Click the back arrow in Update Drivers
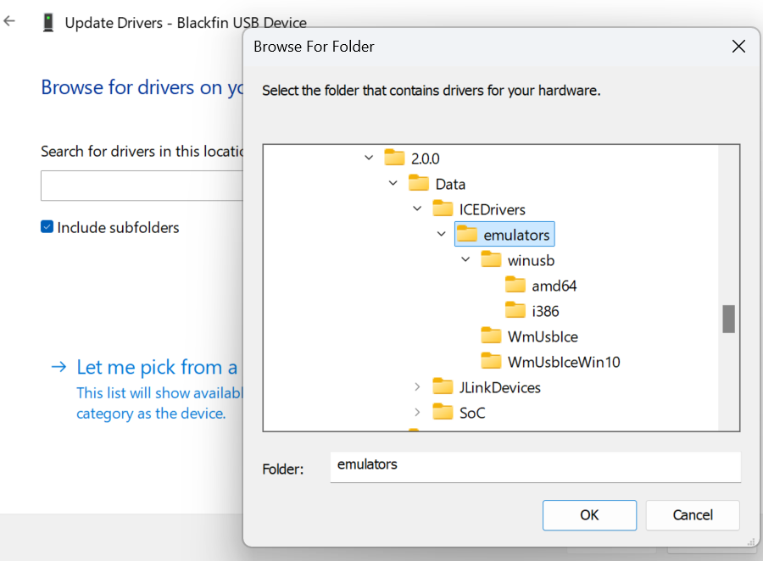Image resolution: width=763 pixels, height=561 pixels. [x=10, y=22]
